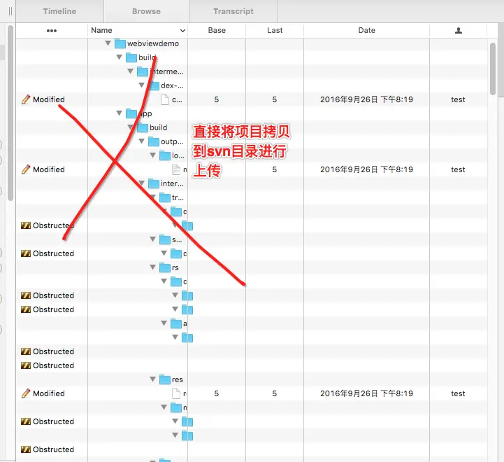Click the res folder name
504x462 pixels.
pos(178,379)
